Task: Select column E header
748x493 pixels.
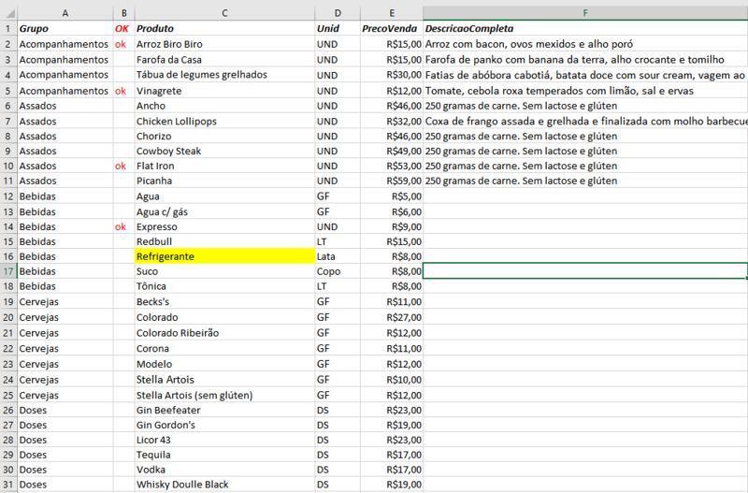Action: [392, 13]
